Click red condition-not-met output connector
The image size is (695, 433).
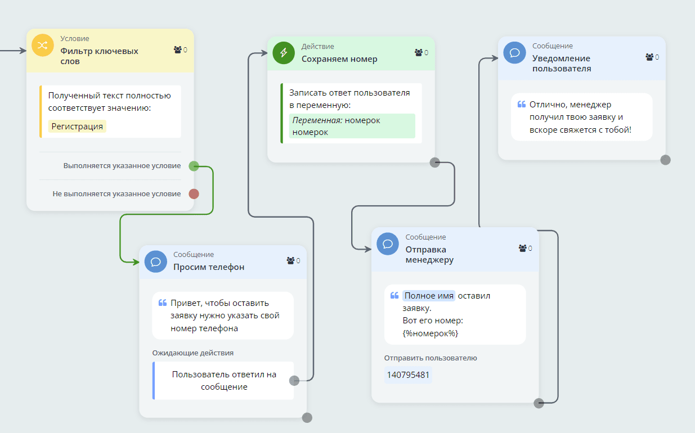click(194, 194)
